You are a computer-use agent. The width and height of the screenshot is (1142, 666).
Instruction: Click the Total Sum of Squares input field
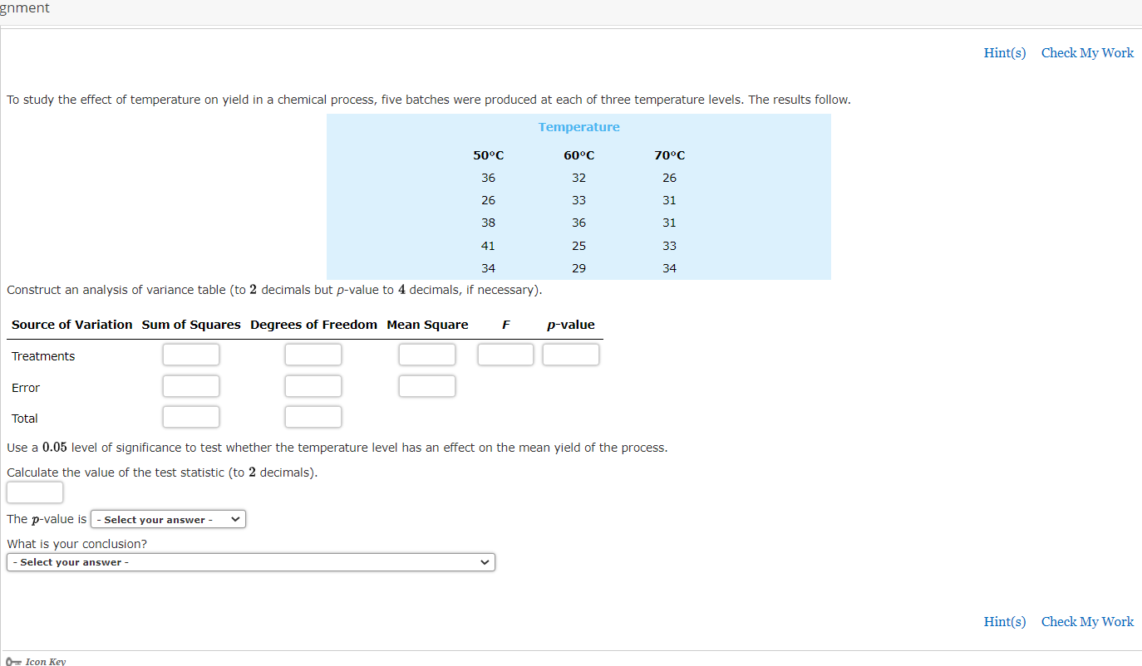point(191,416)
